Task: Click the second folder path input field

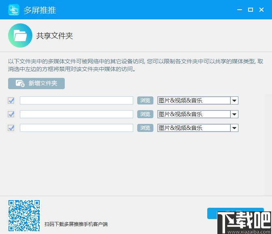Action: [x=76, y=114]
